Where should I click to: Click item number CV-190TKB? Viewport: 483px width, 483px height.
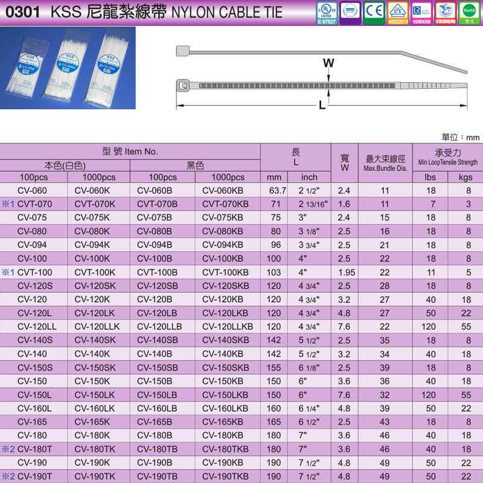225,476
